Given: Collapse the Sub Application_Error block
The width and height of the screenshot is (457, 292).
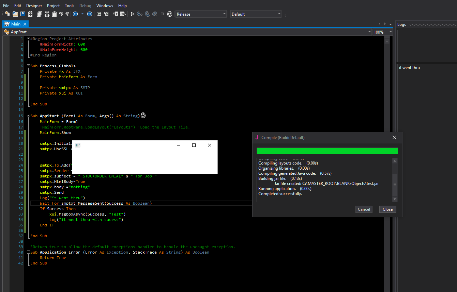Looking at the screenshot, I should [x=28, y=252].
